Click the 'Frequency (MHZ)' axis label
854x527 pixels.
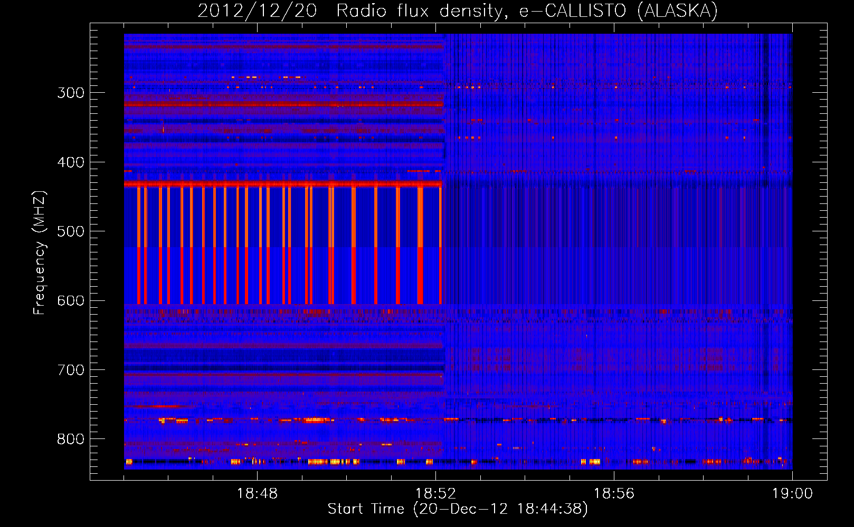40,253
